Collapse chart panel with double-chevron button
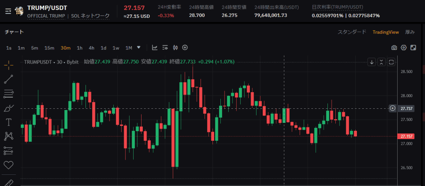Viewport: 425px width, 186px height. point(381,62)
